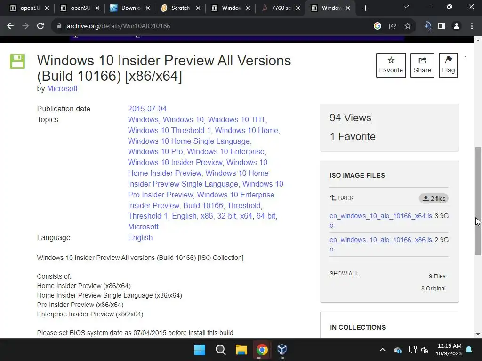Open the muted volume tray icon

(425, 350)
